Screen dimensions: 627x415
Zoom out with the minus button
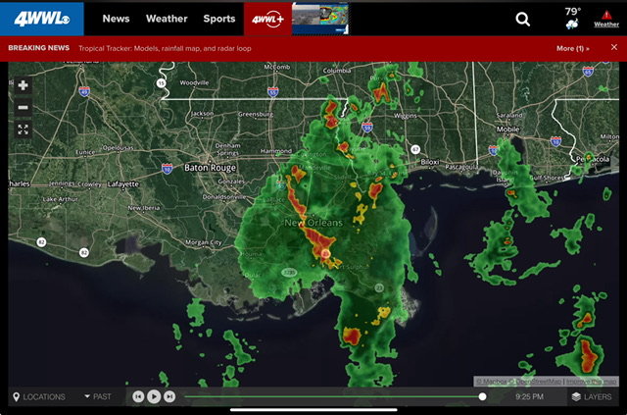[23, 108]
